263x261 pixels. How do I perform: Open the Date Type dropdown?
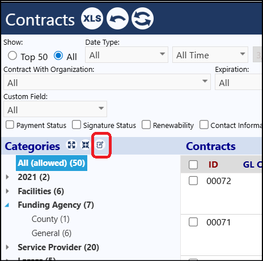pos(126,55)
